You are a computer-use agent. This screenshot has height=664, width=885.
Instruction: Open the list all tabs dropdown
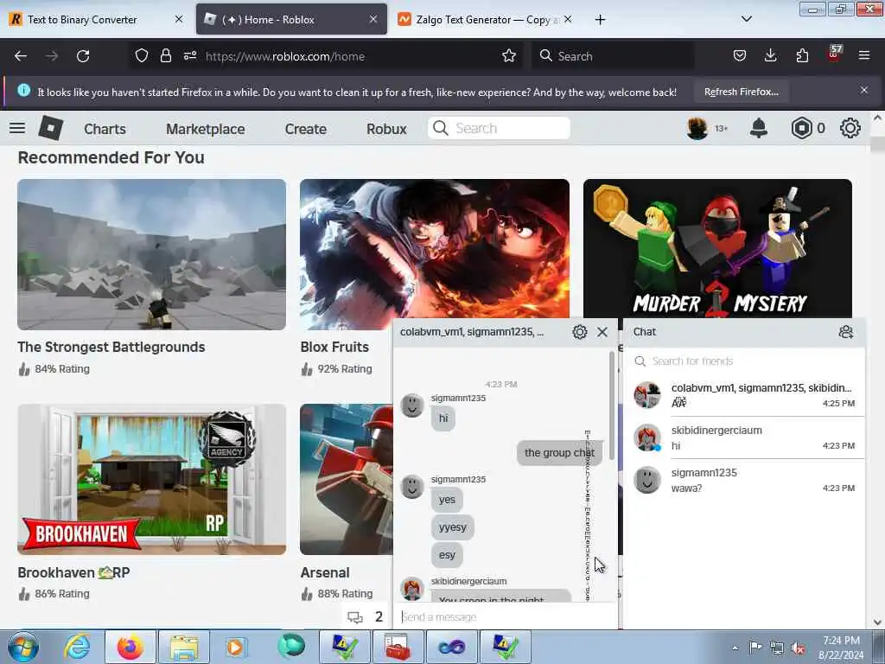tap(746, 19)
